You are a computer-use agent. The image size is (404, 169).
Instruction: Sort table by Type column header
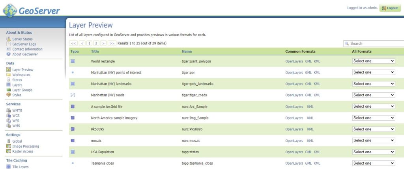75,51
